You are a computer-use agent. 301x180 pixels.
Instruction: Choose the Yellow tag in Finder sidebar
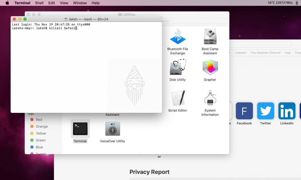38,133
